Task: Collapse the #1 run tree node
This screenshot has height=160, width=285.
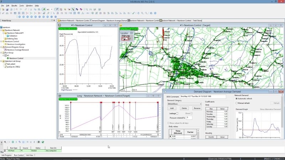Action: 3,55
